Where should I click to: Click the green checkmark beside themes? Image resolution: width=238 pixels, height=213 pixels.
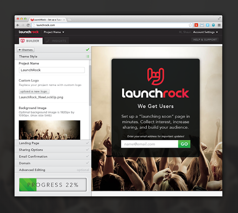point(87,49)
